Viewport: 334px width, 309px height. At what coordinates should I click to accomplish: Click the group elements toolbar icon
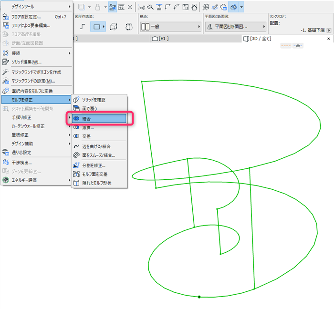click(x=206, y=7)
